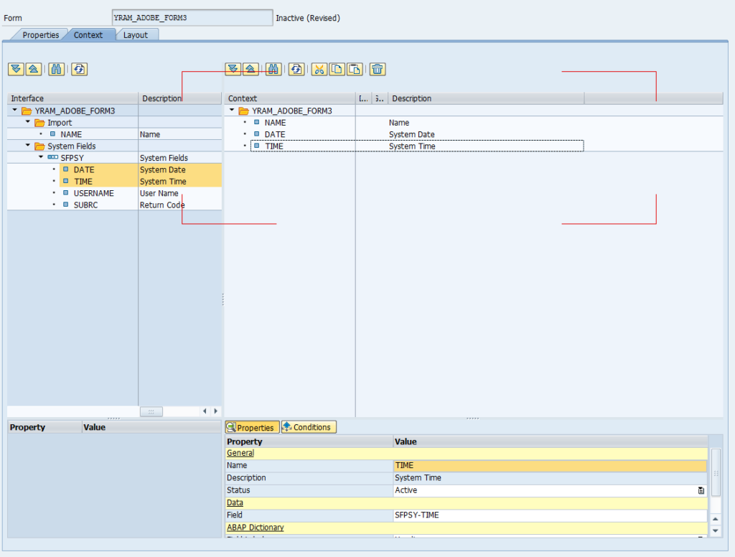Select DATE field under SFPSY

84,169
